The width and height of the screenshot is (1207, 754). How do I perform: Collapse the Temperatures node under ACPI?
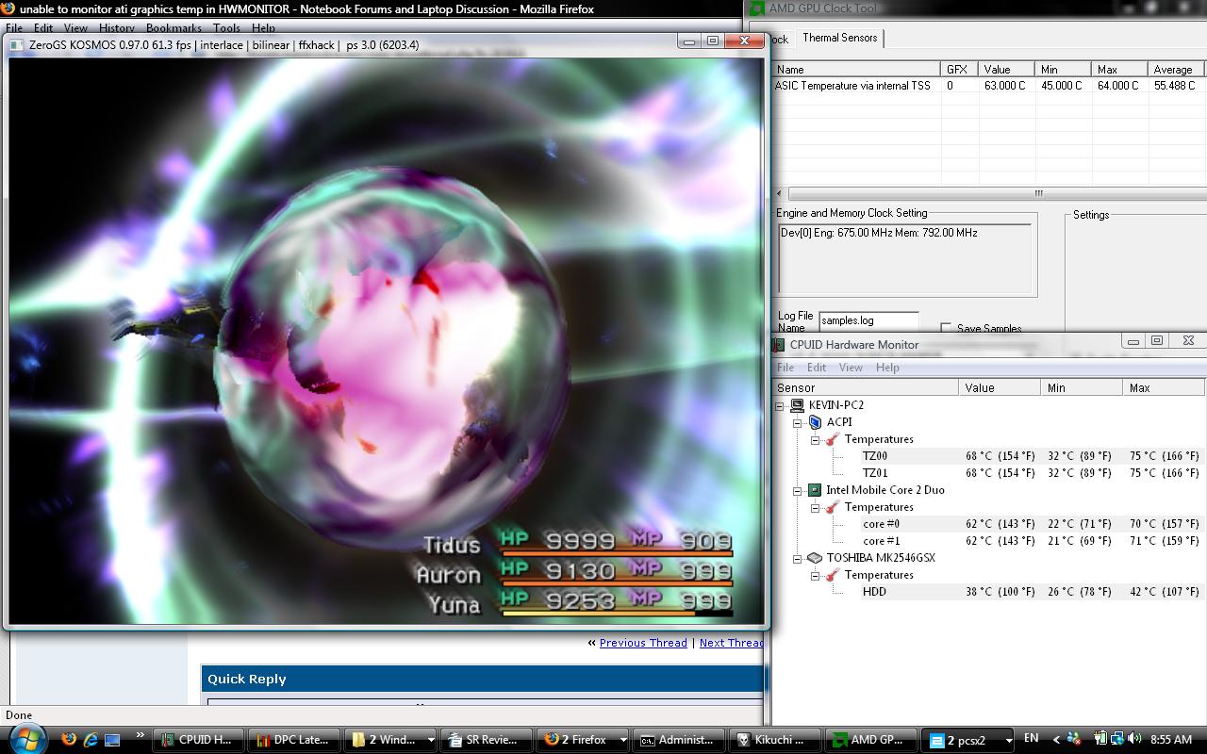pyautogui.click(x=815, y=439)
